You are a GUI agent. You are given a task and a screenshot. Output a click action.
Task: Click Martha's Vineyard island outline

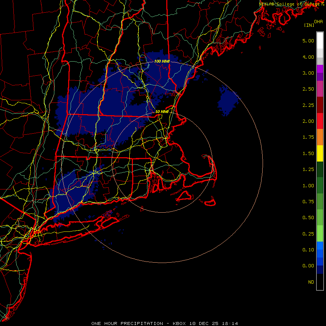[x=185, y=196]
